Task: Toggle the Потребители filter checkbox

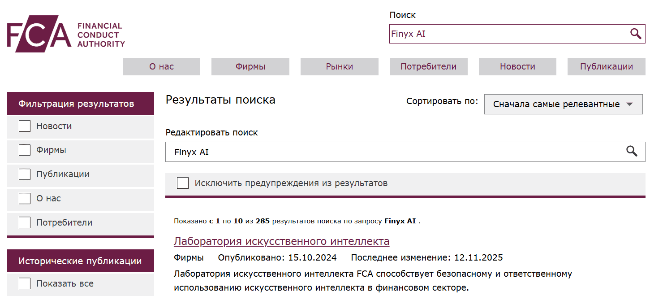Action: (25, 223)
